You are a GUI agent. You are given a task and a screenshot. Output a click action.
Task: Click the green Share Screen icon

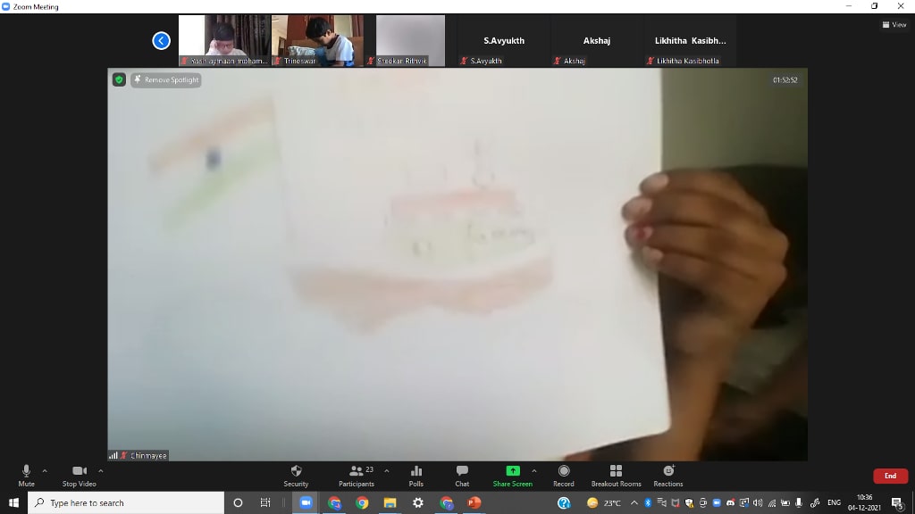pos(512,471)
